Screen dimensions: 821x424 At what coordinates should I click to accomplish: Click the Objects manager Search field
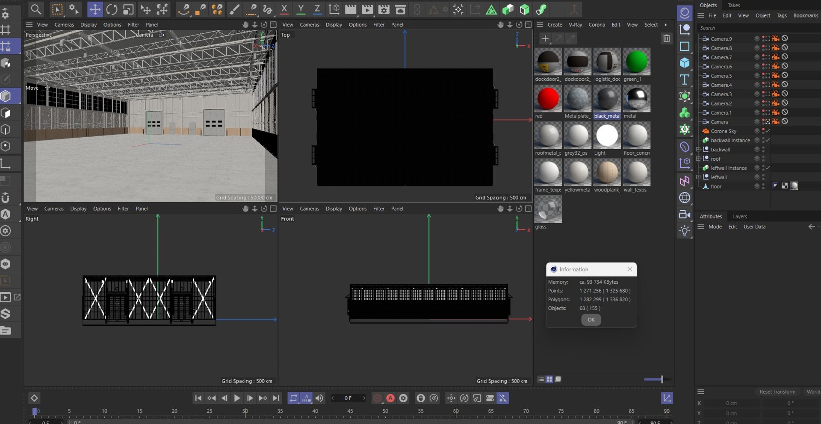coord(759,28)
